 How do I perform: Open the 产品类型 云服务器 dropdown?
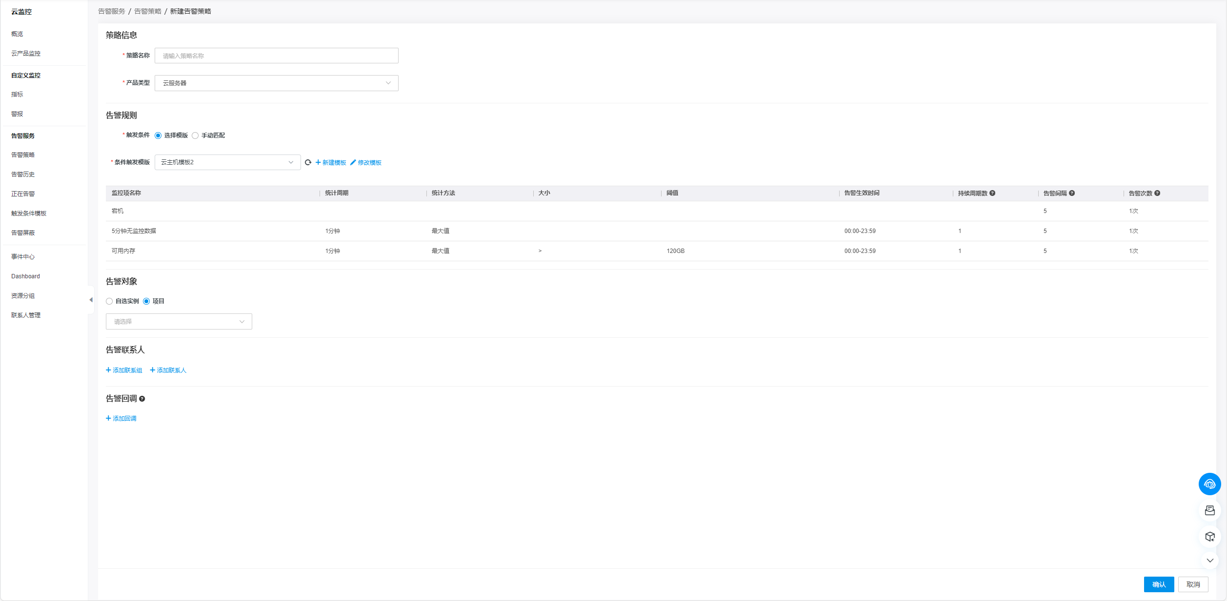pos(276,83)
